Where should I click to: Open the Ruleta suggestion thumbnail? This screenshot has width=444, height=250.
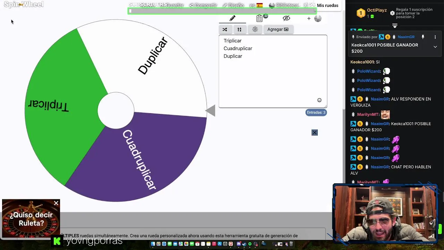31,219
